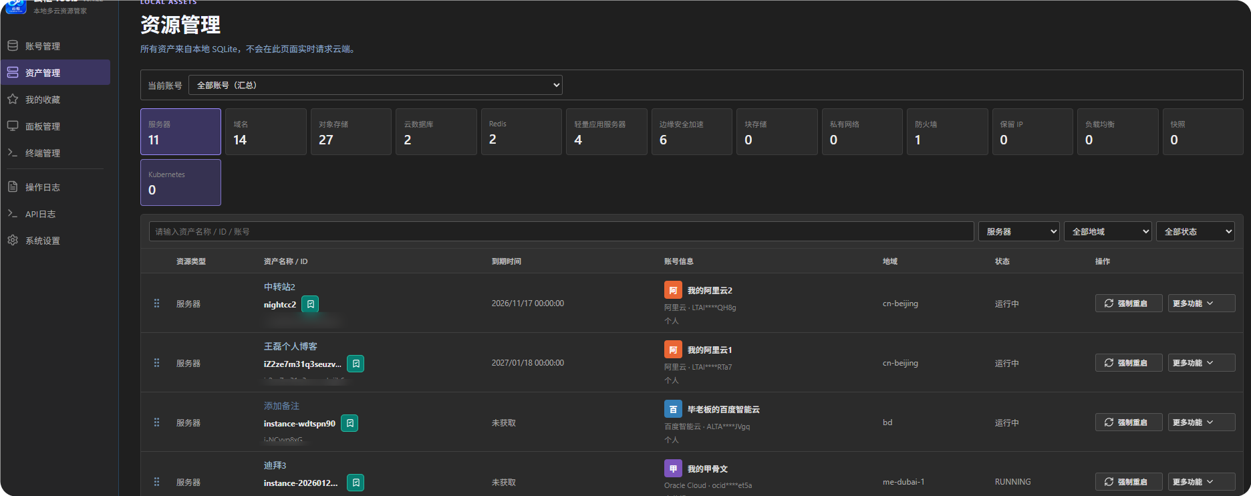
Task: Select the 对象存储 card showing 27
Action: [351, 132]
